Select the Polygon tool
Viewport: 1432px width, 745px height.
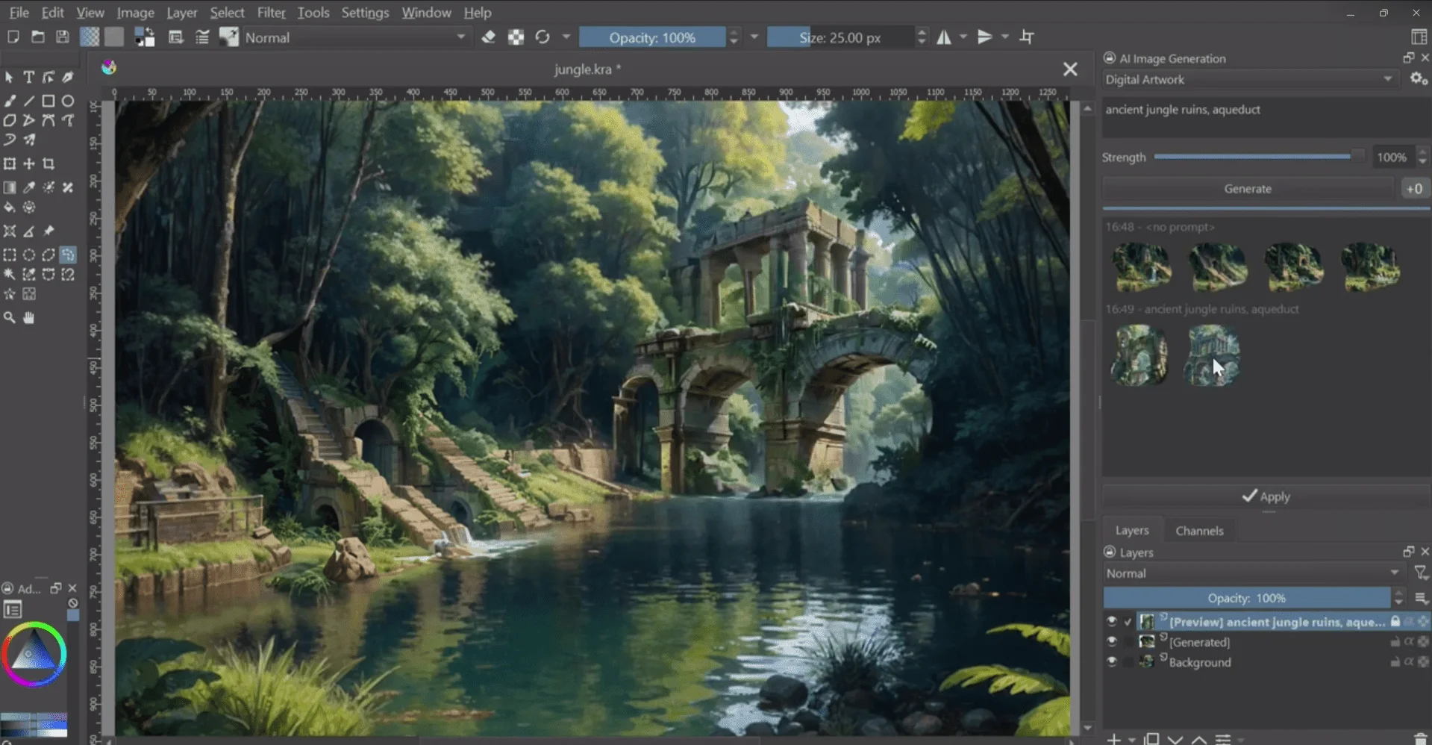click(10, 120)
